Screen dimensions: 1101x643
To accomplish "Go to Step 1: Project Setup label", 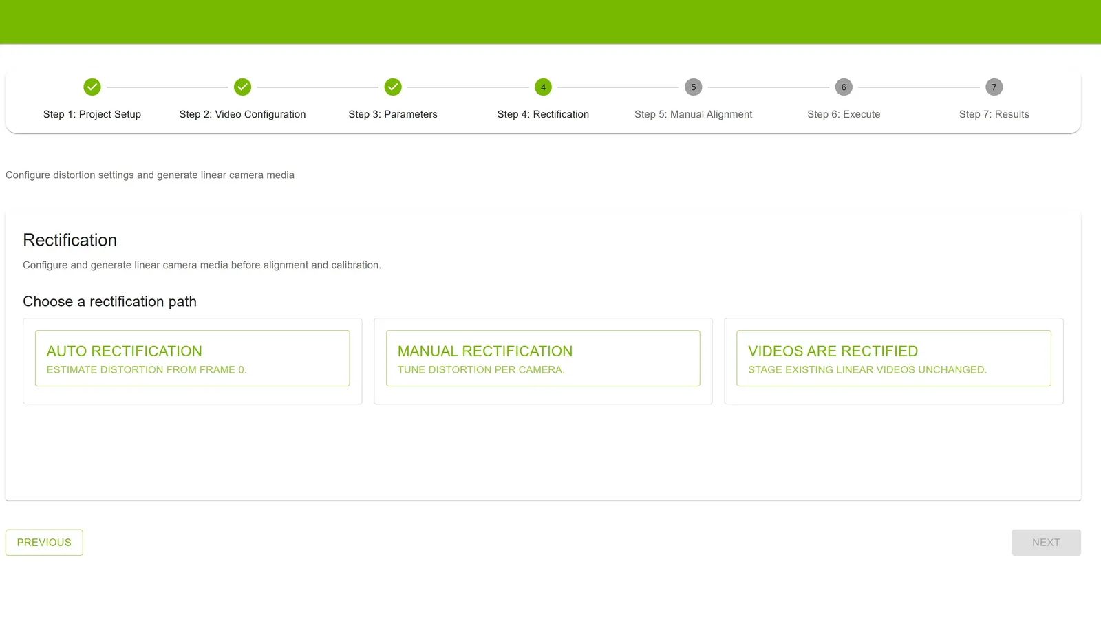I will pos(92,114).
